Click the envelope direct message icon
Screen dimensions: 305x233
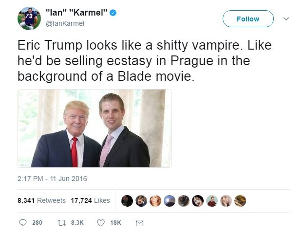pyautogui.click(x=139, y=223)
